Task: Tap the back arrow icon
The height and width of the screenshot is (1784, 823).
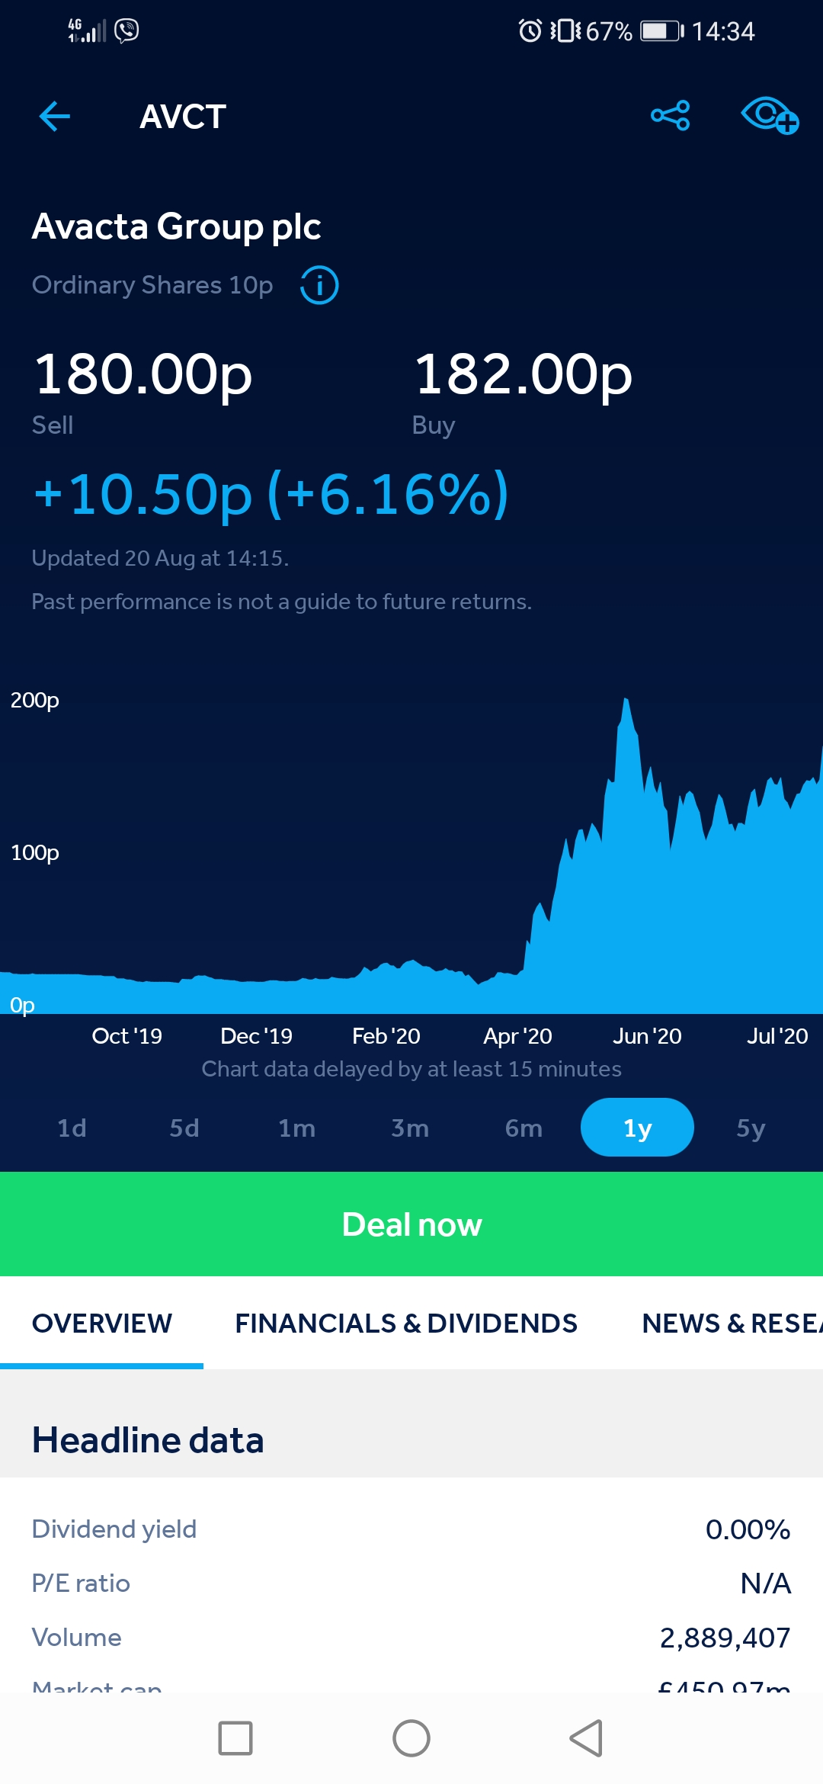Action: pyautogui.click(x=55, y=117)
